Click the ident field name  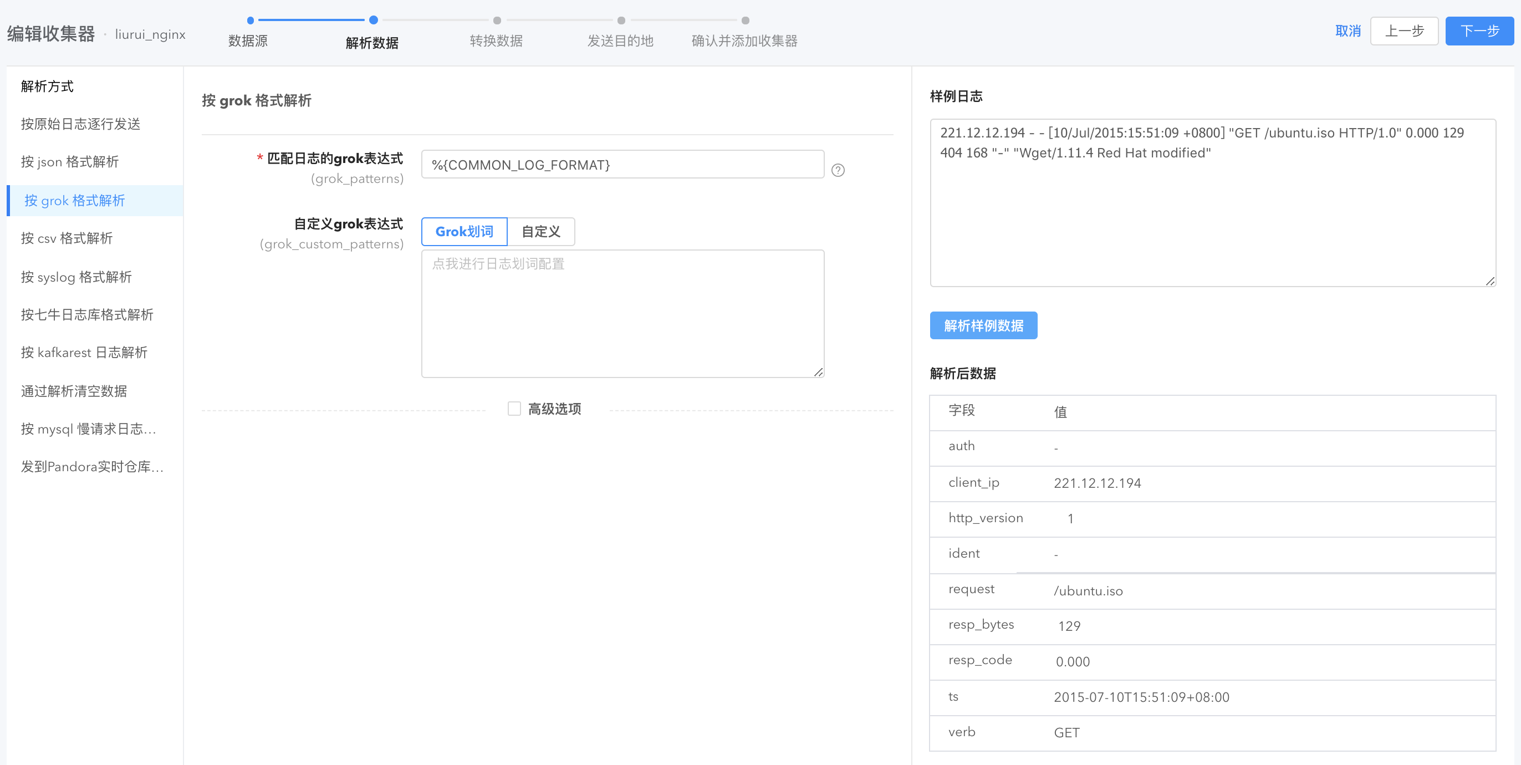963,554
